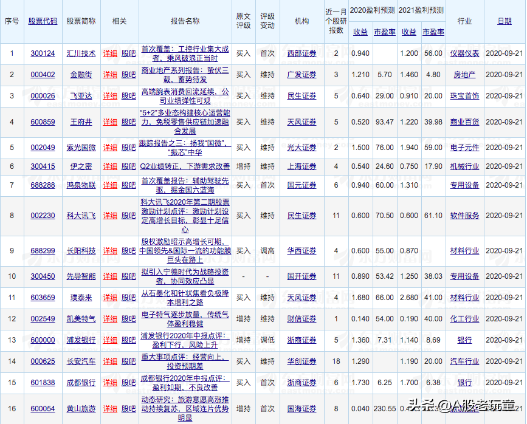Open report 首次覆盖：工控行业集大成者
The width and height of the screenshot is (527, 424).
tap(185, 53)
